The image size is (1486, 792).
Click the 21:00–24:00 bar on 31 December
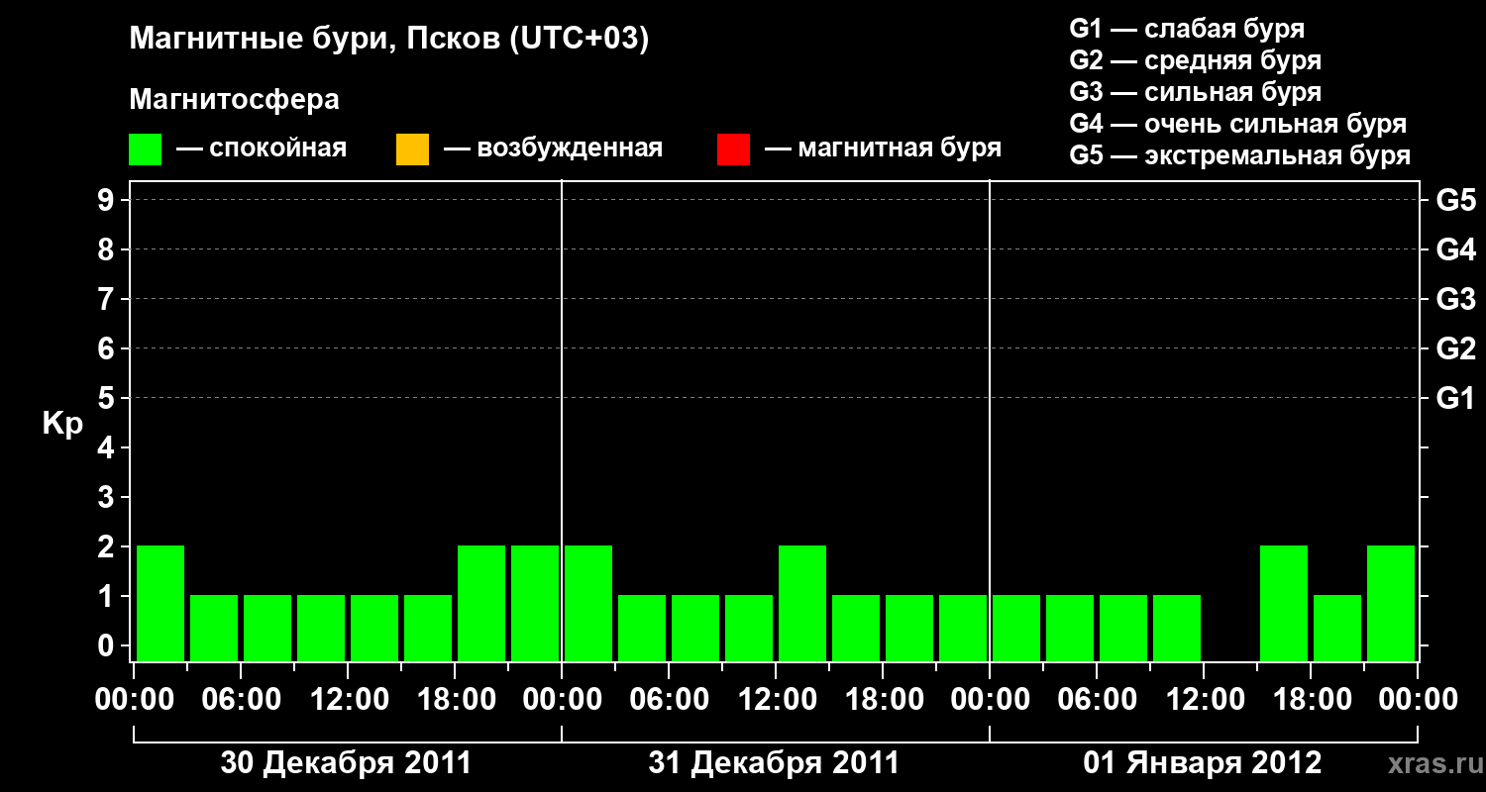coord(963,628)
